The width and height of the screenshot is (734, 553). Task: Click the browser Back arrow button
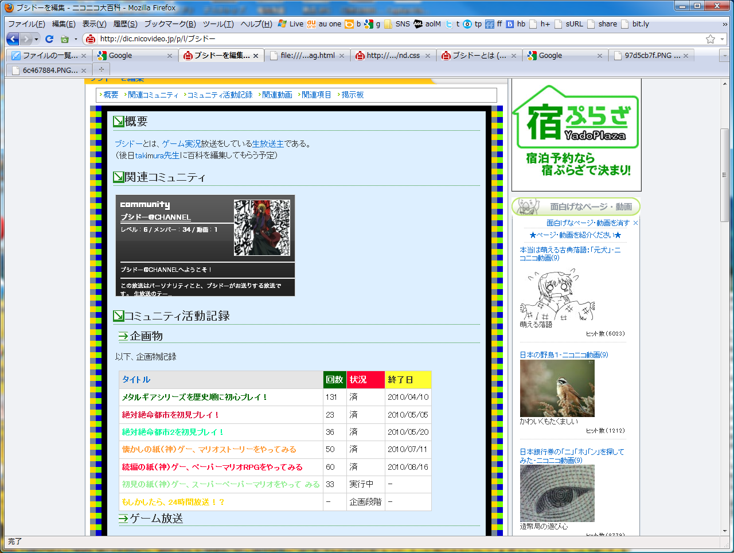click(x=13, y=39)
